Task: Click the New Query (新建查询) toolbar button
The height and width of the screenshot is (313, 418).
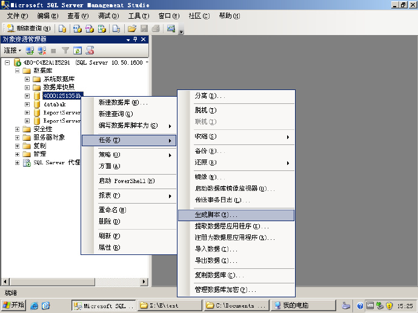Action: 29,28
